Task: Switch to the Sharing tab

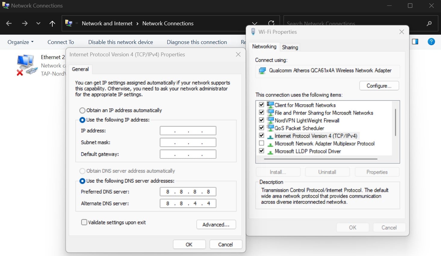Action: point(290,47)
